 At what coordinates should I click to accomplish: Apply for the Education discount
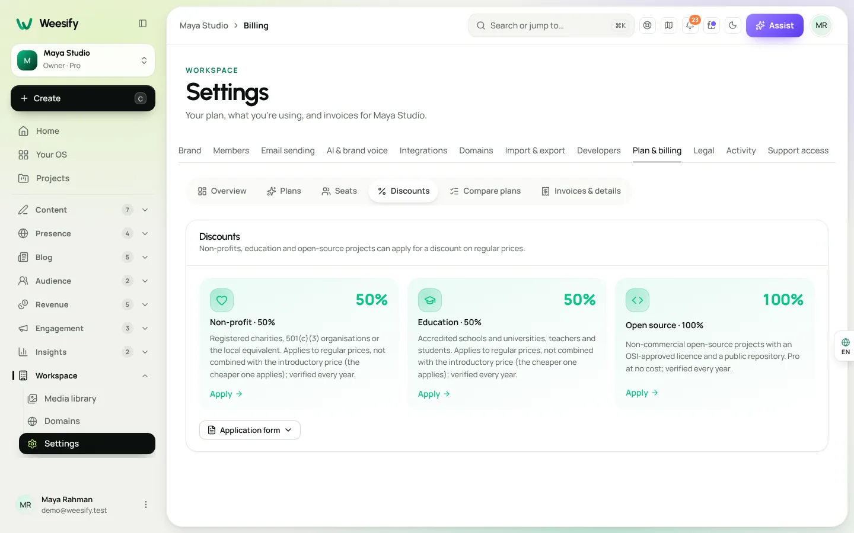[x=434, y=394]
